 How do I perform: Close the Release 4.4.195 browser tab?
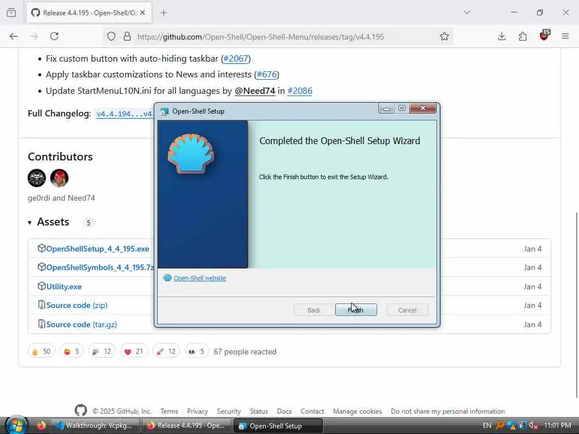142,12
